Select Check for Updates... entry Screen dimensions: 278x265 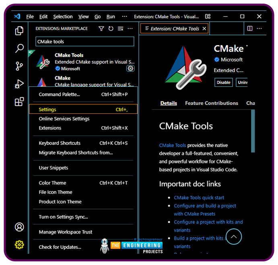tap(83, 247)
